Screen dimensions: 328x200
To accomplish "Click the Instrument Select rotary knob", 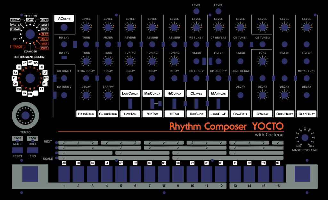I will [x=30, y=78].
